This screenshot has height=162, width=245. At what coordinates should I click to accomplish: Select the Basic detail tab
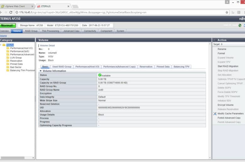click(45, 67)
